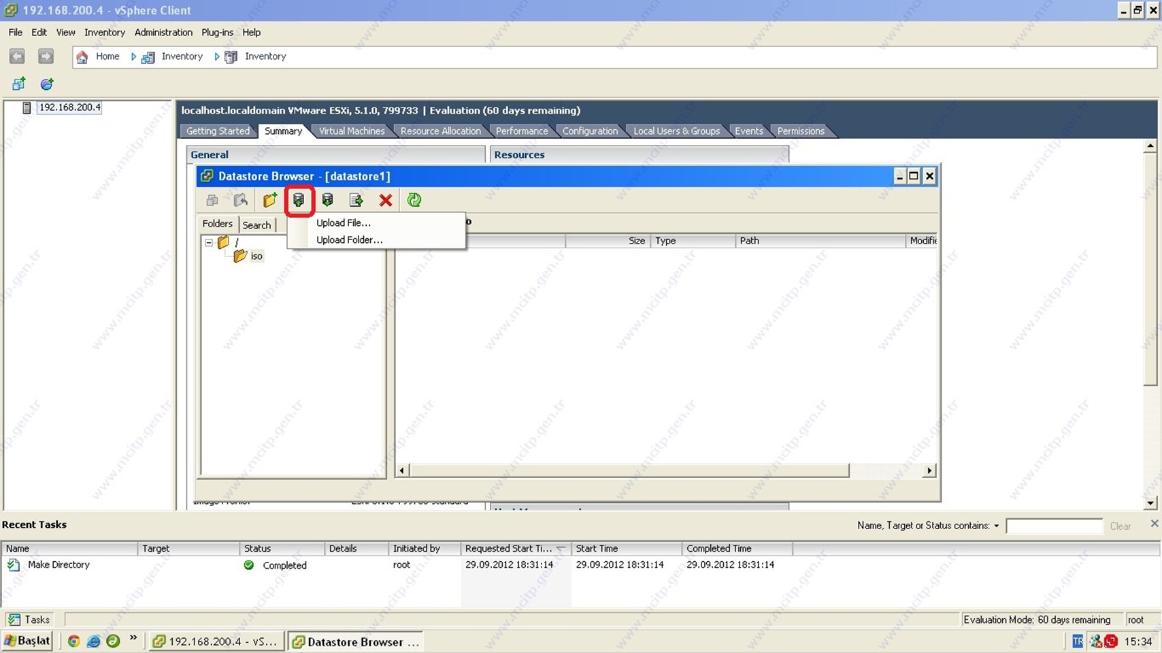Image resolution: width=1162 pixels, height=653 pixels.
Task: Switch to the Performance tab
Action: coord(522,131)
